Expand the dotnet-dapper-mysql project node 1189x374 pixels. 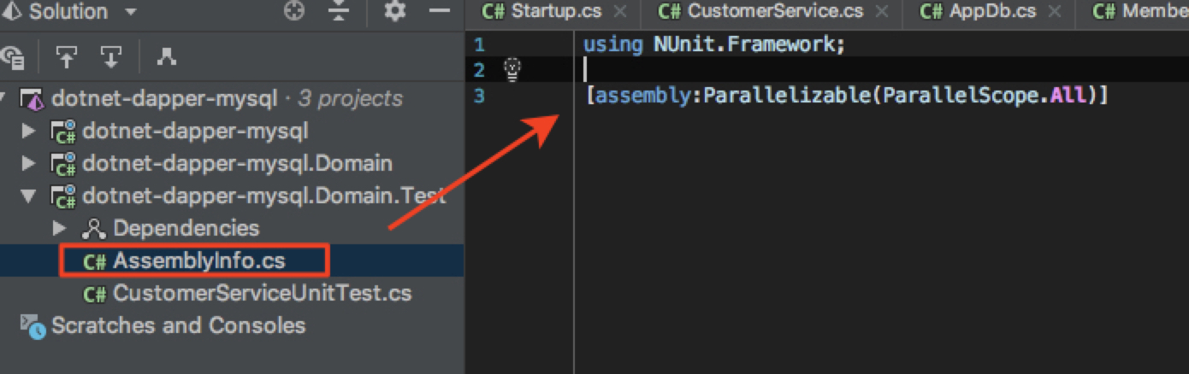[29, 131]
